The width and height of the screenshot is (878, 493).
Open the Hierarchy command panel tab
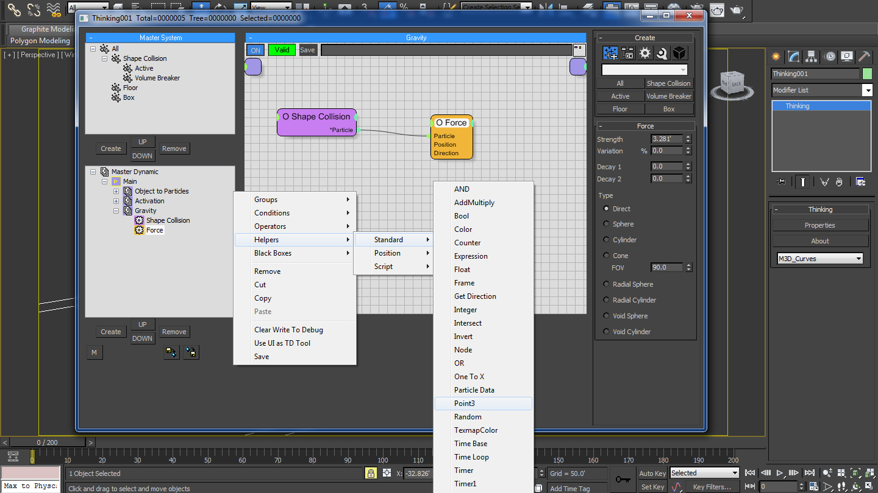pos(812,57)
